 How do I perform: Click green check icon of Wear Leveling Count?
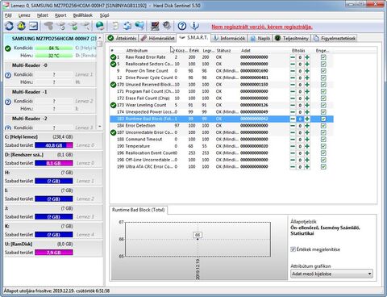113,105
